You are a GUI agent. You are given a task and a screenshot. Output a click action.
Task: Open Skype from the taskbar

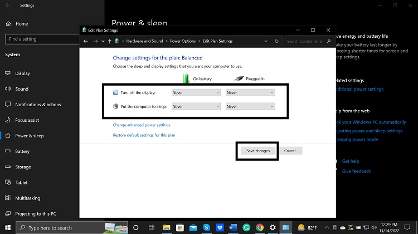(x=206, y=227)
